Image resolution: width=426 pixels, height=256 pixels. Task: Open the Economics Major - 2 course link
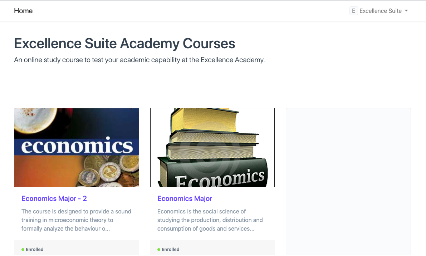click(x=54, y=198)
